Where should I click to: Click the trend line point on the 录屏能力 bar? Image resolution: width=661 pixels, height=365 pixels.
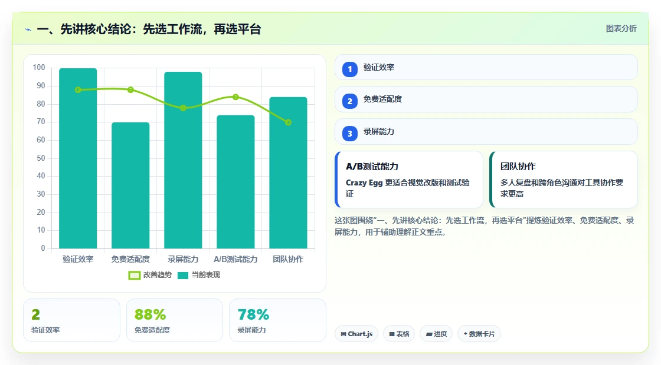[x=183, y=108]
